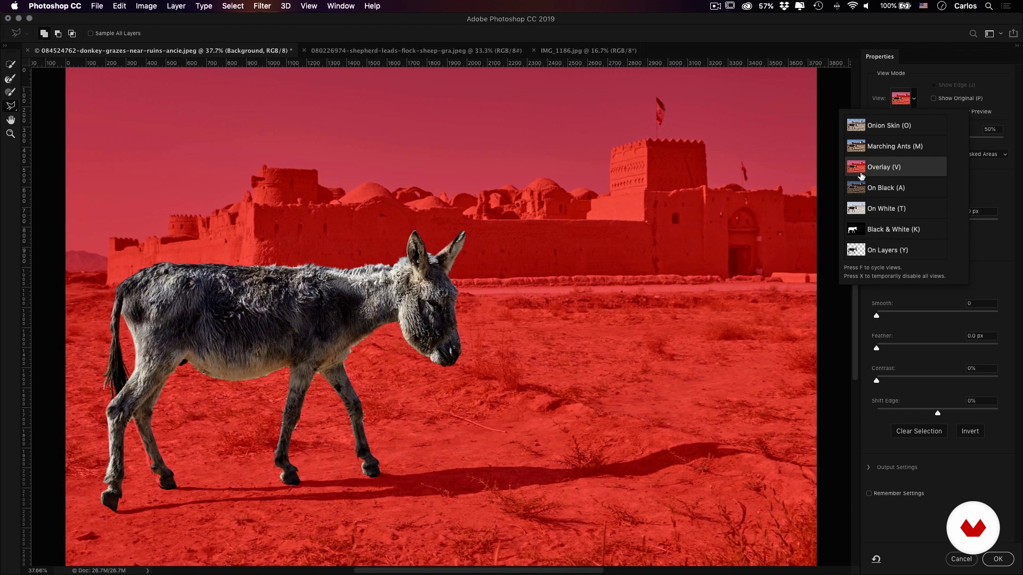Image resolution: width=1023 pixels, height=575 pixels.
Task: Toggle Show Original (P) checkbox
Action: (x=933, y=98)
